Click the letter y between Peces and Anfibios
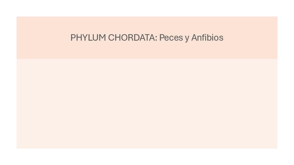 pyautogui.click(x=187, y=38)
